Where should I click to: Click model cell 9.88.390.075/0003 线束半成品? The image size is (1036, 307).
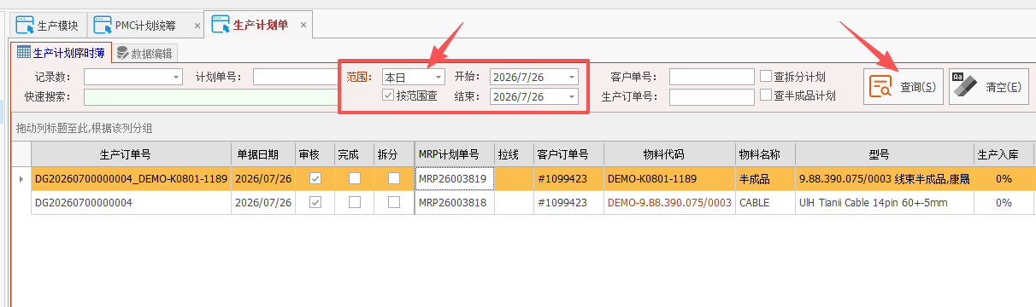(884, 179)
